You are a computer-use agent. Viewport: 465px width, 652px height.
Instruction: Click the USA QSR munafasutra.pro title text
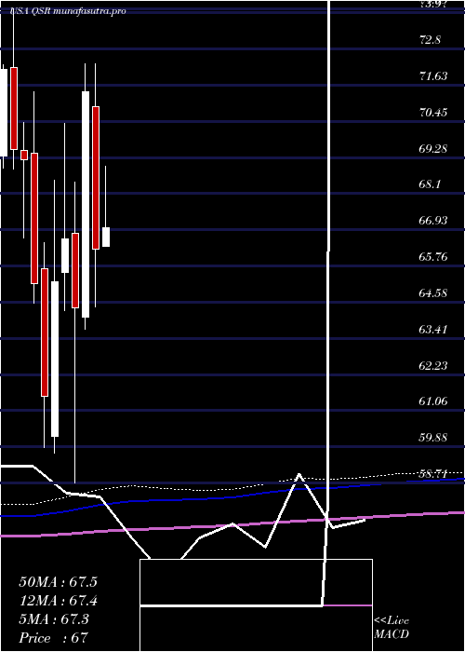tap(68, 11)
